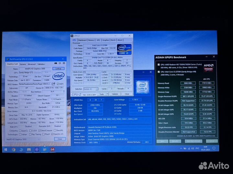The image size is (233, 174).
Task: Toggle the OpenCL checkbox
Action: click(20, 130)
